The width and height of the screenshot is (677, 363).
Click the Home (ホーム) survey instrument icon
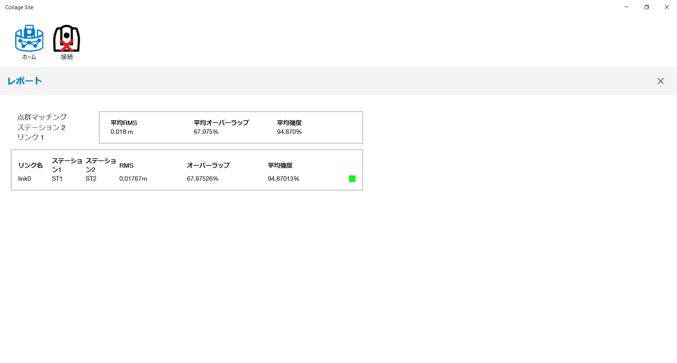coord(29,39)
